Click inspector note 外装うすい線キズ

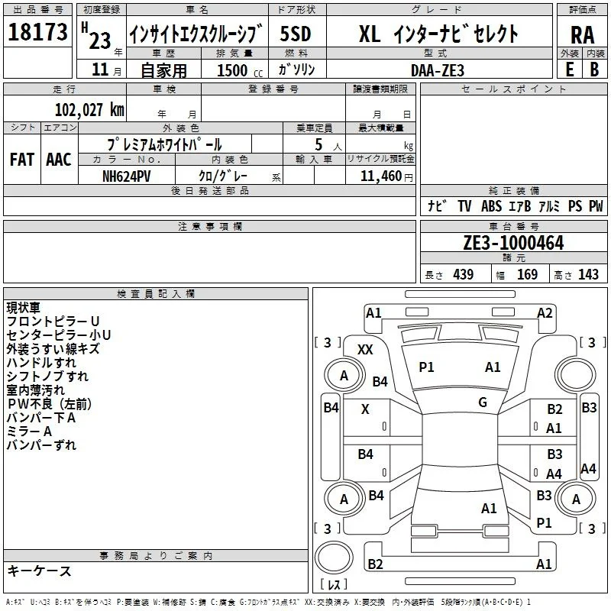(53, 349)
